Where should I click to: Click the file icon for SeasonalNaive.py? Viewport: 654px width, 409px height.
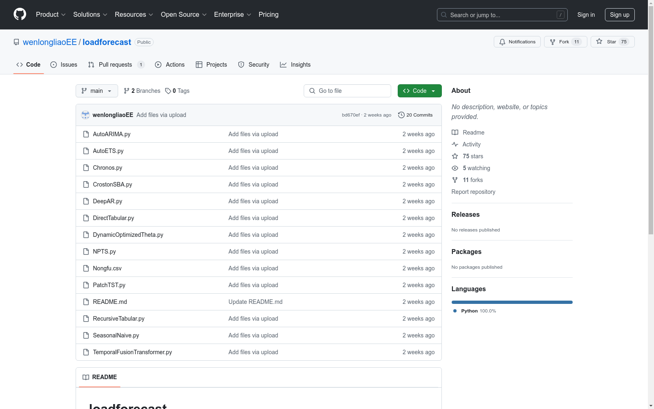86,335
